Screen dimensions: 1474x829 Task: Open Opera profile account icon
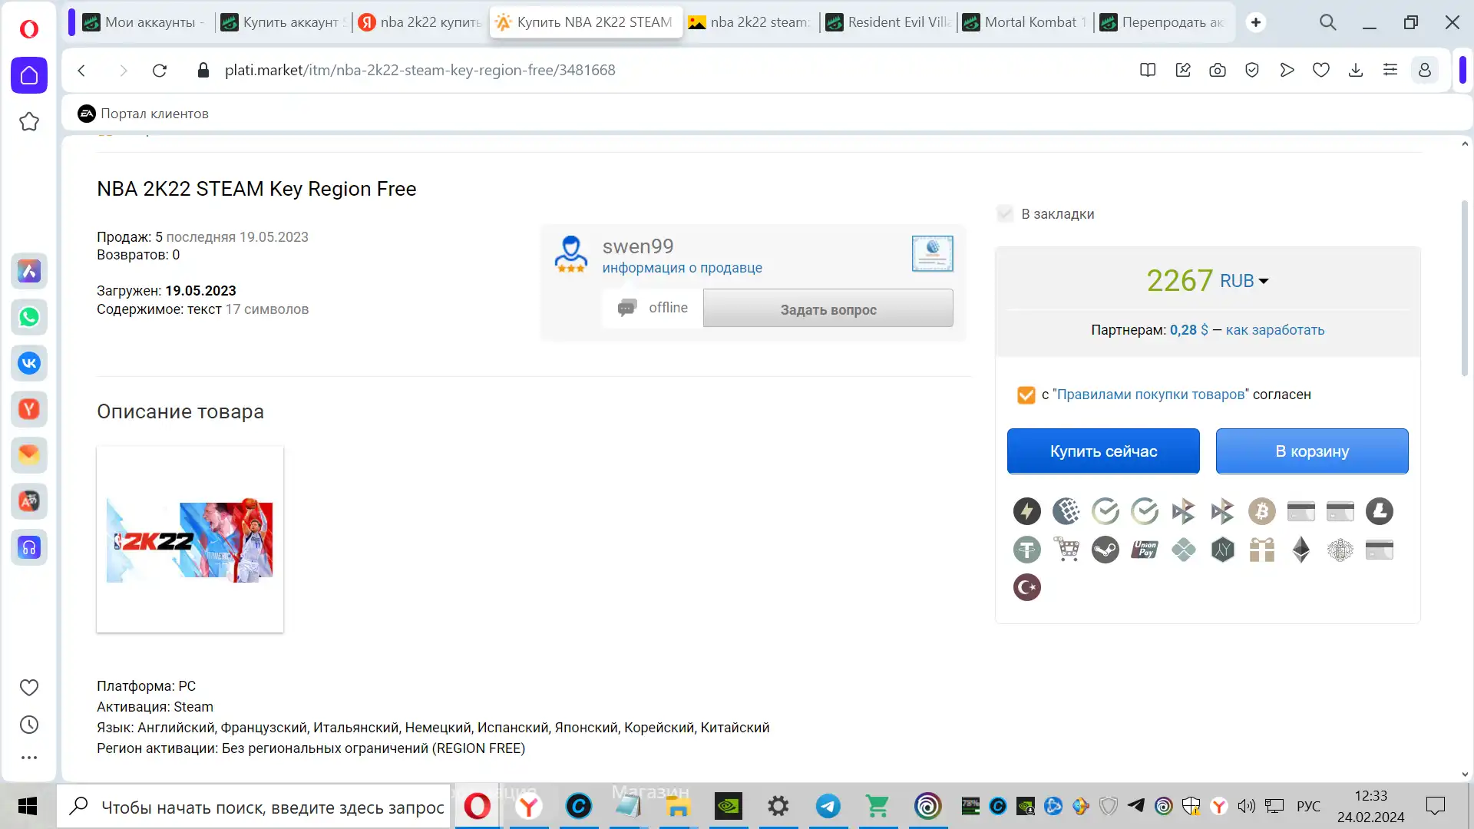(x=1425, y=70)
